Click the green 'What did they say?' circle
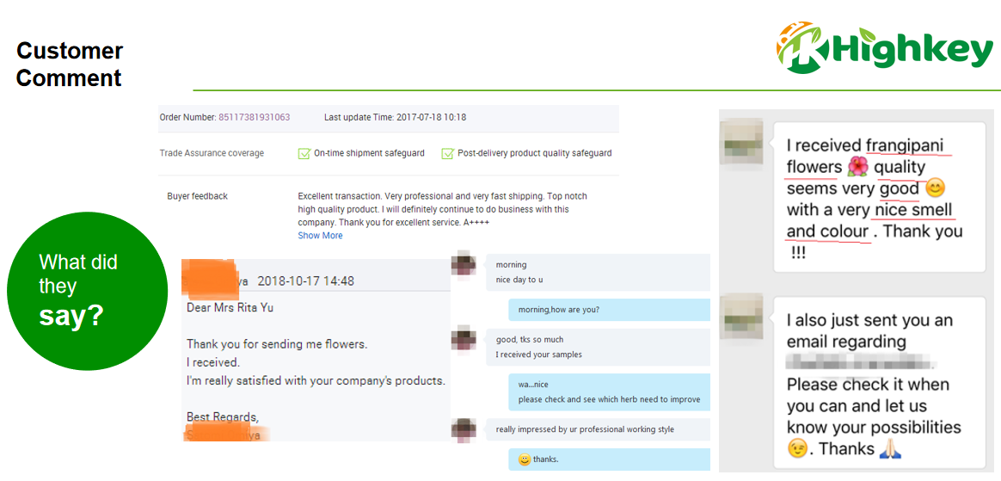This screenshot has width=1001, height=481. click(x=87, y=291)
